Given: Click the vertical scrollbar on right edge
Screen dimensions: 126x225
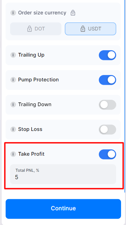Looking at the screenshot, I should pos(125,96).
